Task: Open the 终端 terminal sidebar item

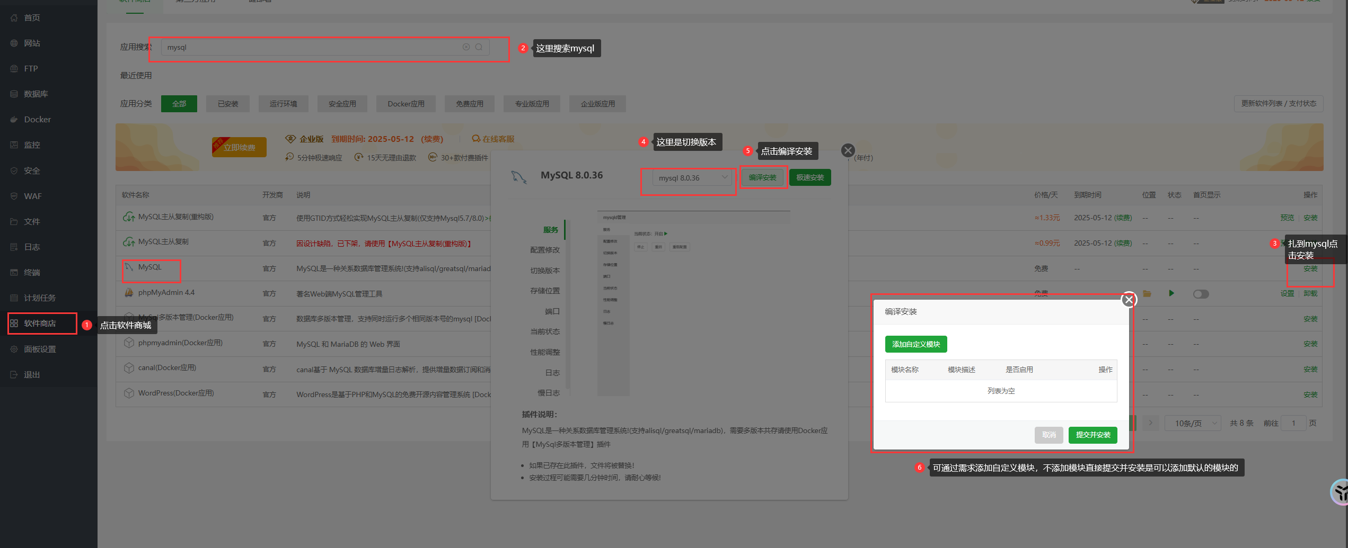Action: [x=32, y=272]
